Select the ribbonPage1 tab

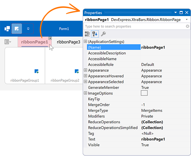click(x=34, y=42)
